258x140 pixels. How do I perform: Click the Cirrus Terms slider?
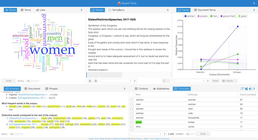28,81
